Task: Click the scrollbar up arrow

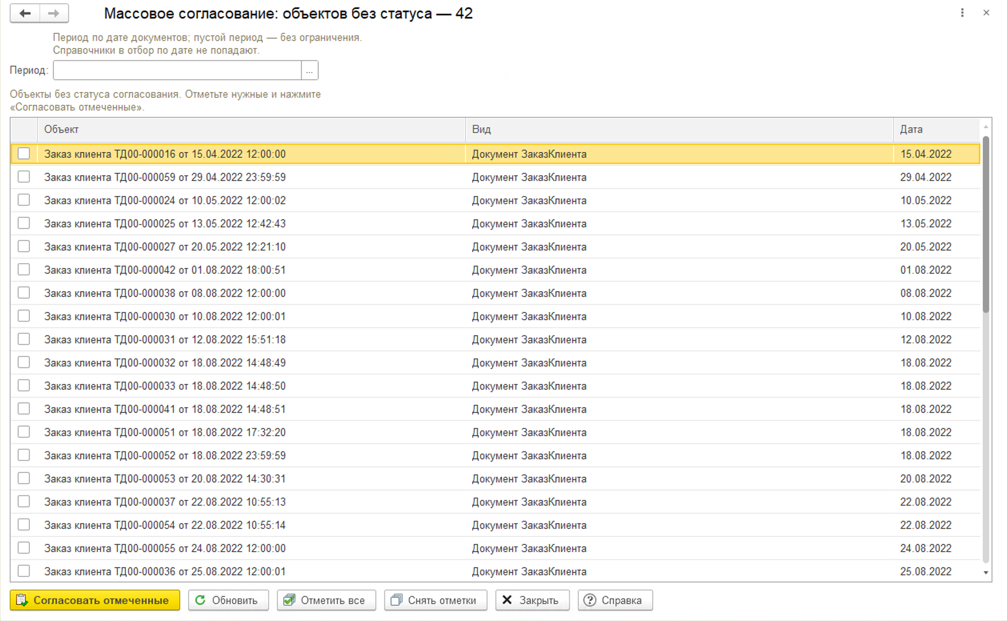Action: click(x=986, y=127)
